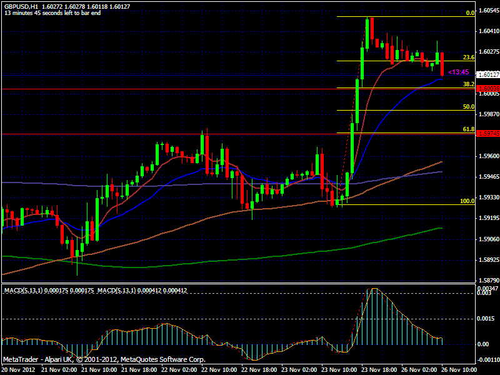
Task: Click the MACD 0.0015 dashed level value
Action: [486, 319]
